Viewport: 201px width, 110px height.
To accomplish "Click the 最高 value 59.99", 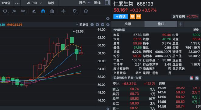I will click(137, 43).
